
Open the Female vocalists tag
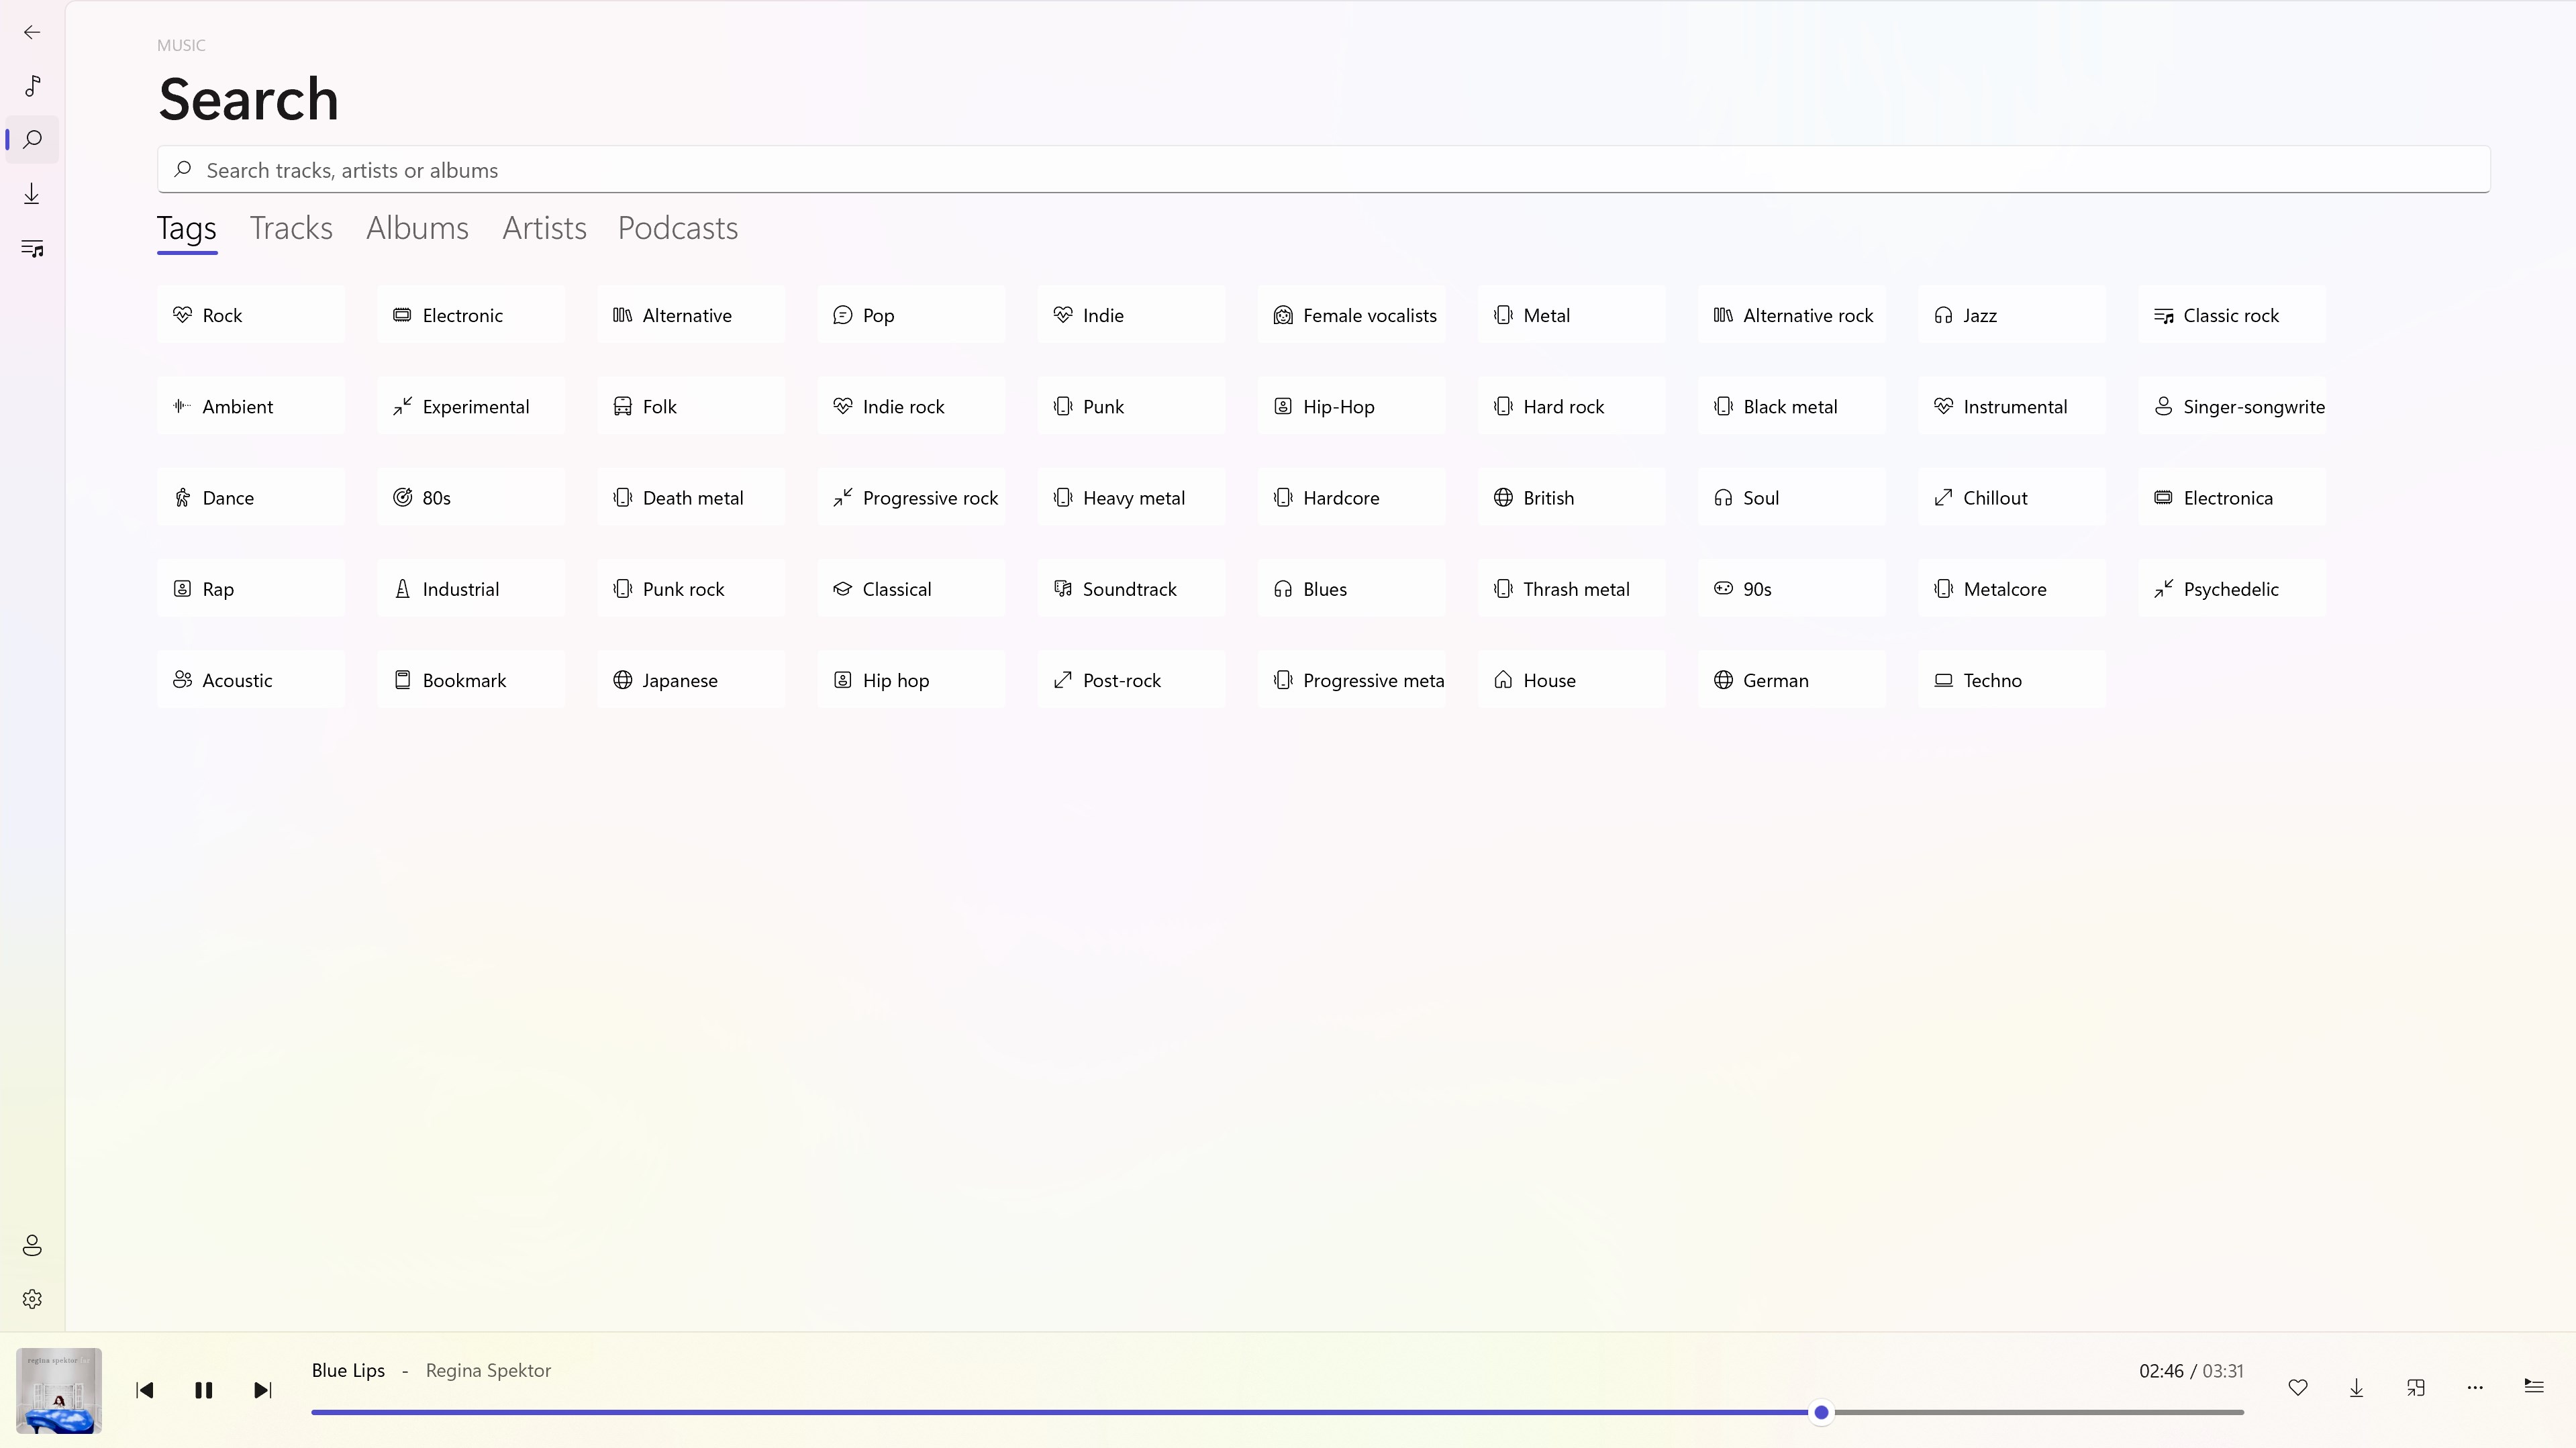tap(1351, 315)
